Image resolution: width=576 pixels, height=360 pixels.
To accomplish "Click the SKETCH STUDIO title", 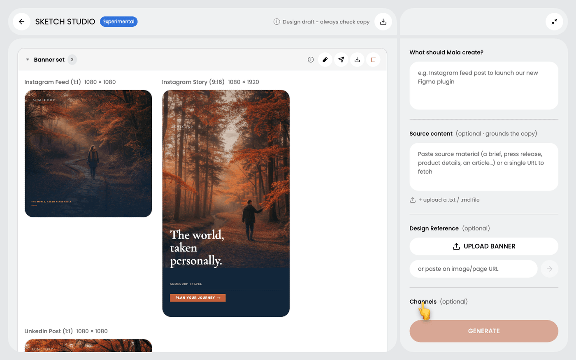I will pyautogui.click(x=65, y=22).
